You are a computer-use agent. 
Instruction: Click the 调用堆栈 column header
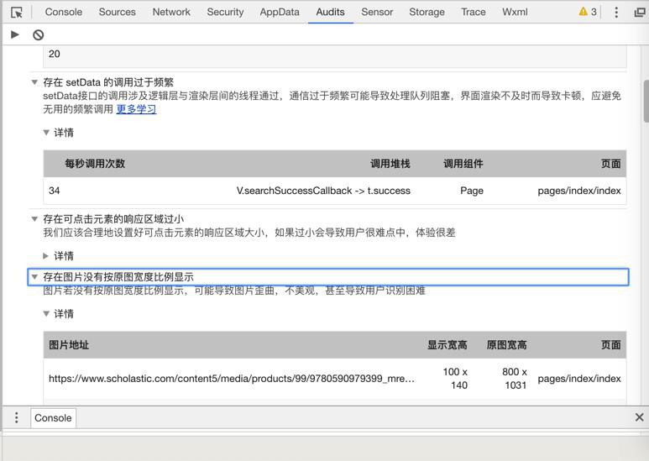[390, 164]
